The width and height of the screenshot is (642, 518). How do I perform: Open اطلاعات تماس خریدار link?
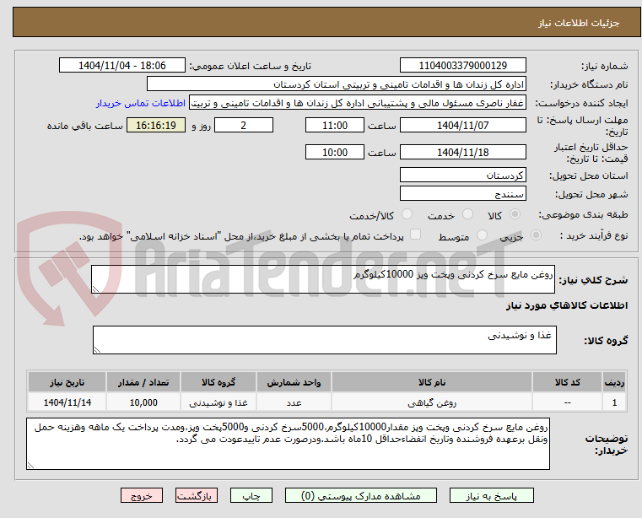140,103
